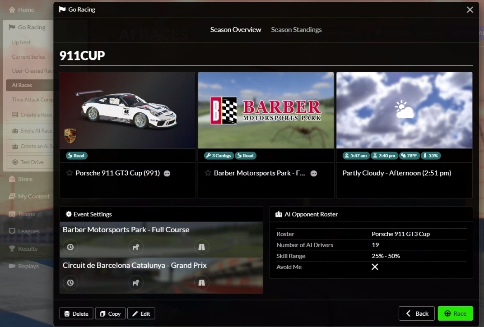Click the weather icon for Barber Full Course
Image resolution: width=484 pixels, height=327 pixels.
pos(136,247)
